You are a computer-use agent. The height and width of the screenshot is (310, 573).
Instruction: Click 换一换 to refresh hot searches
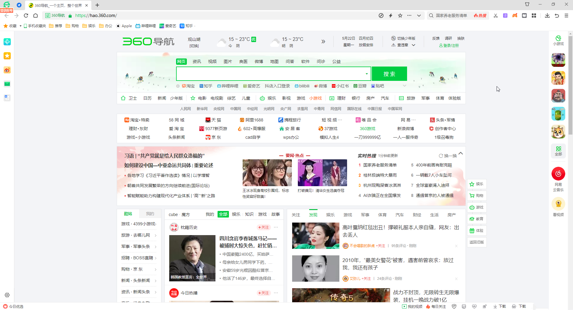[x=448, y=156]
